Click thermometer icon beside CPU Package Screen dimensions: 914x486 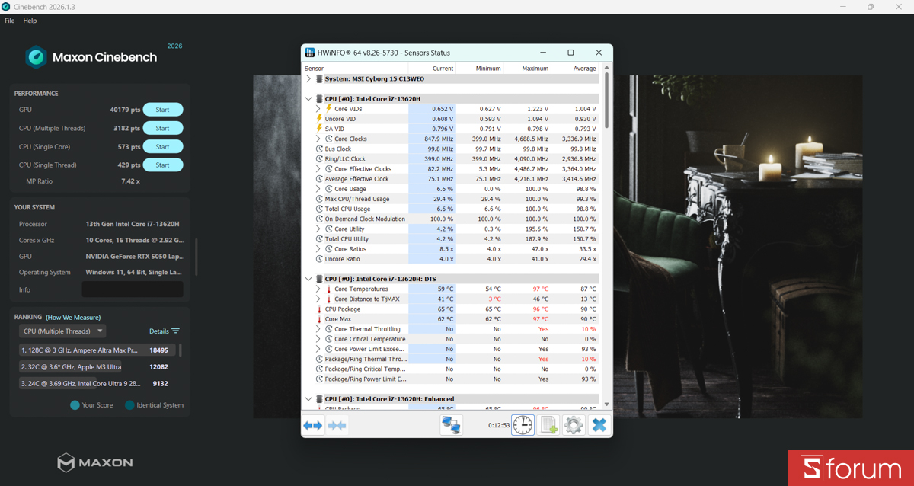pos(319,309)
